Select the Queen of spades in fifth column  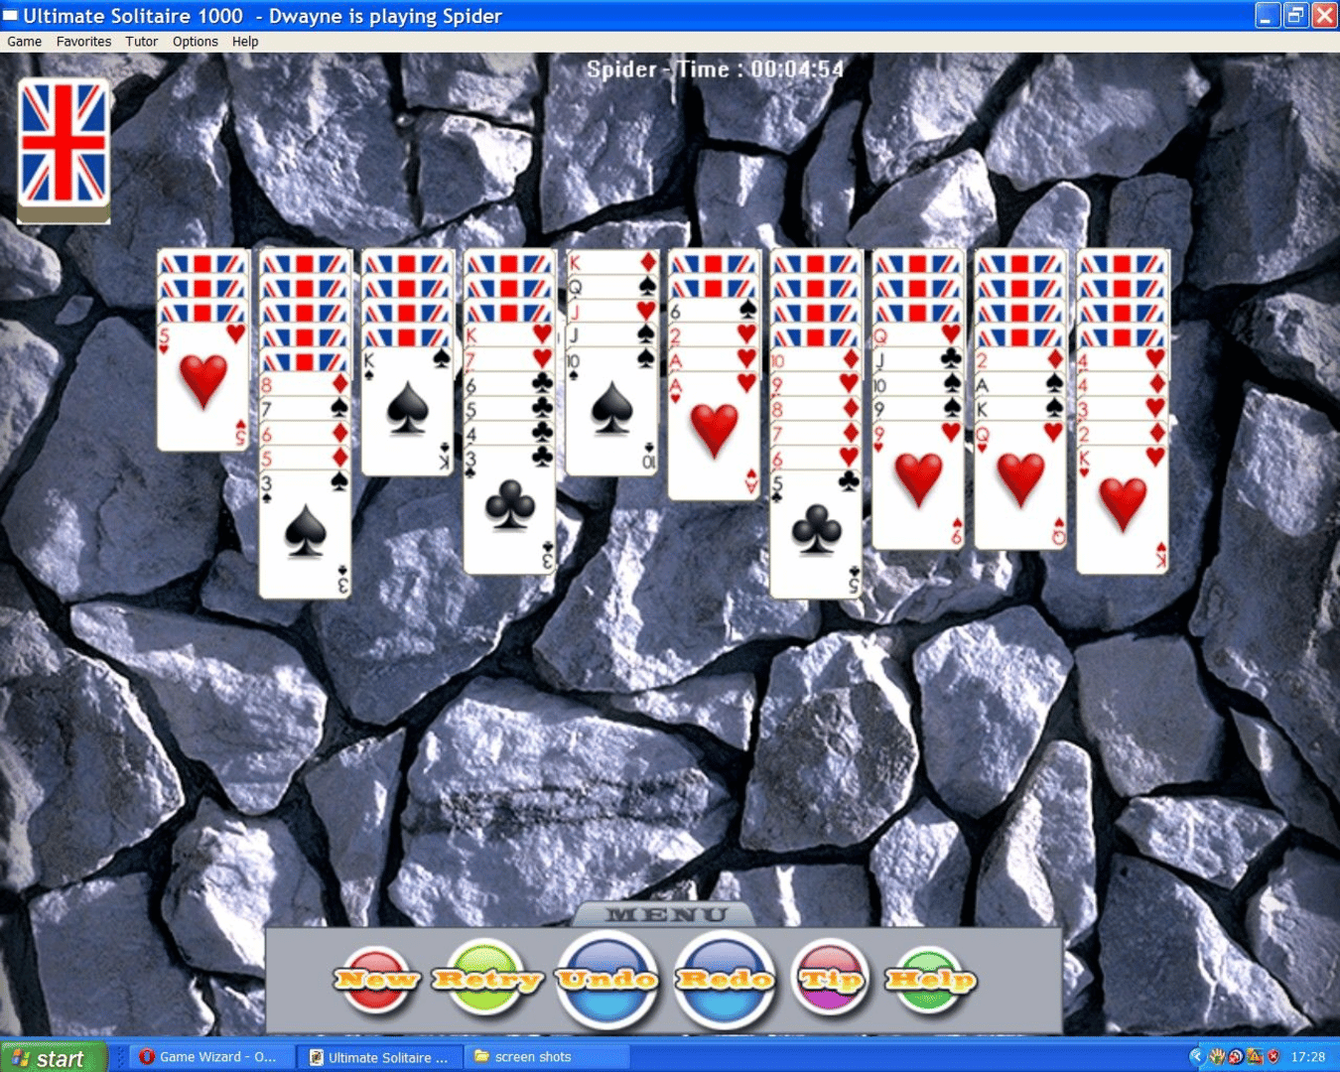pyautogui.click(x=611, y=286)
